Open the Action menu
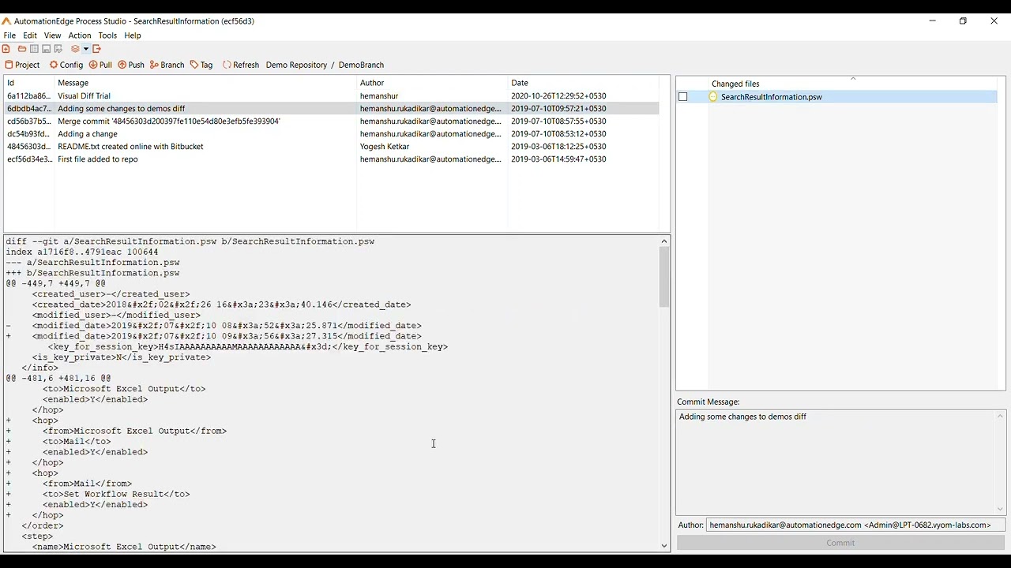Screen dimensions: 1011x568 pos(80,35)
